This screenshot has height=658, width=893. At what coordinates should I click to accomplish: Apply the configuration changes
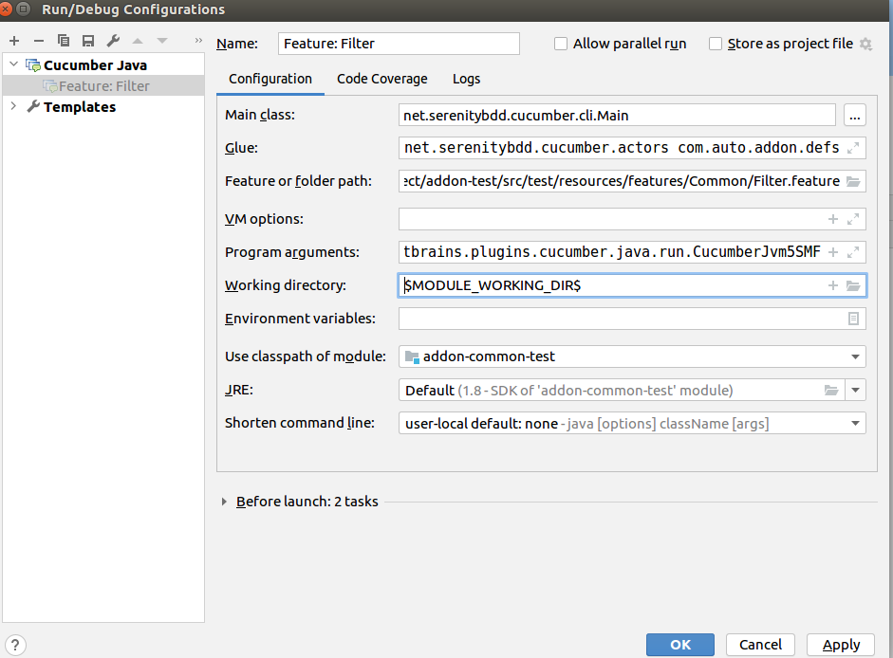coord(841,645)
